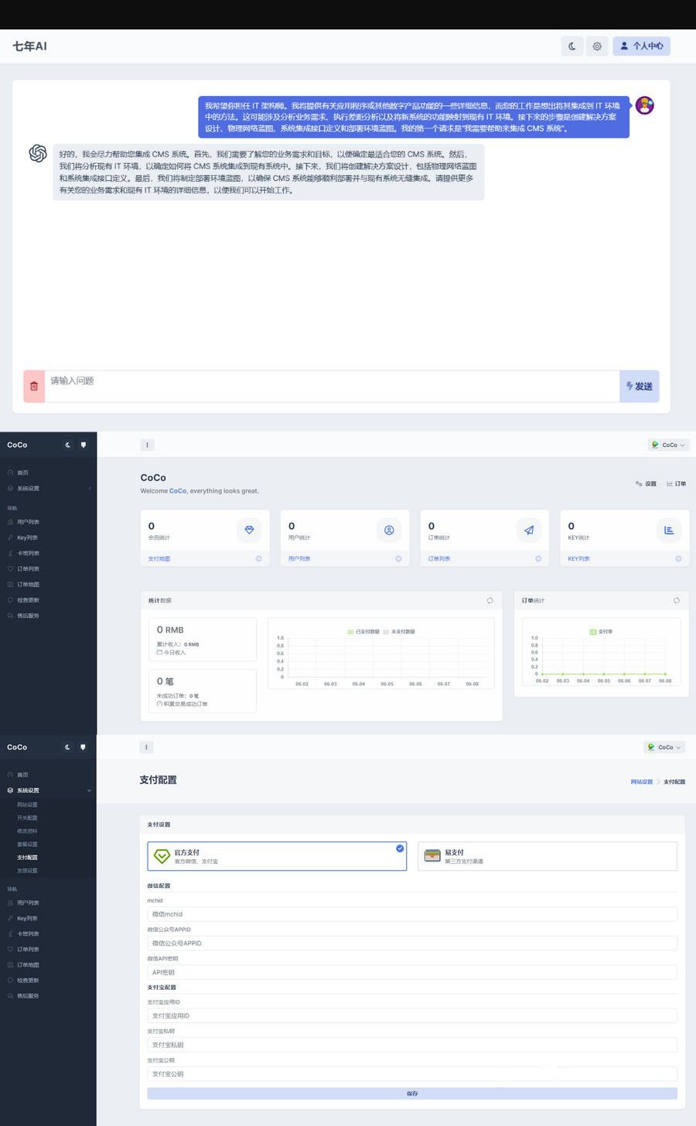Click the red trash icon beside the chat input
This screenshot has width=696, height=1126.
(x=34, y=386)
